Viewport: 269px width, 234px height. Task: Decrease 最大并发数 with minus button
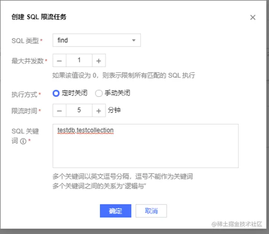coord(59,61)
